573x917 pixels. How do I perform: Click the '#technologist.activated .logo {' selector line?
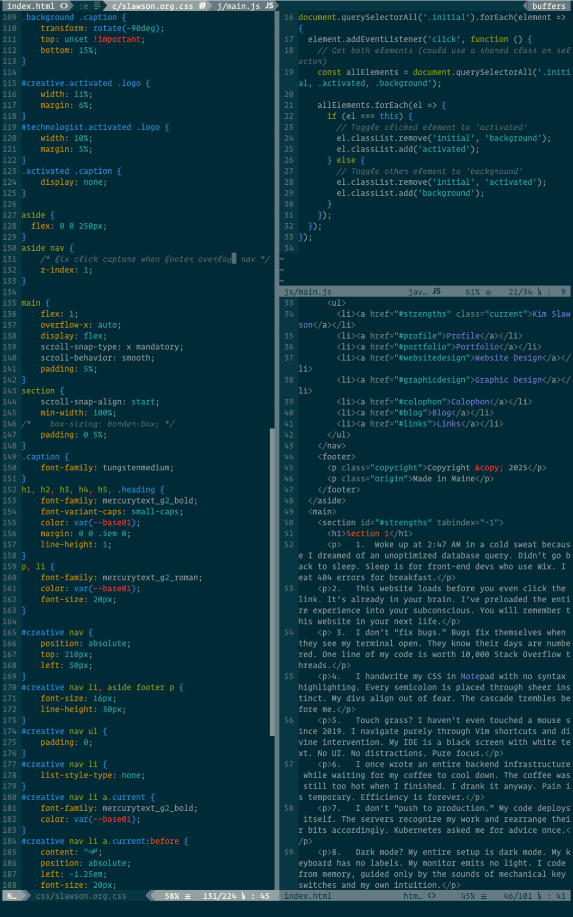pyautogui.click(x=95, y=127)
